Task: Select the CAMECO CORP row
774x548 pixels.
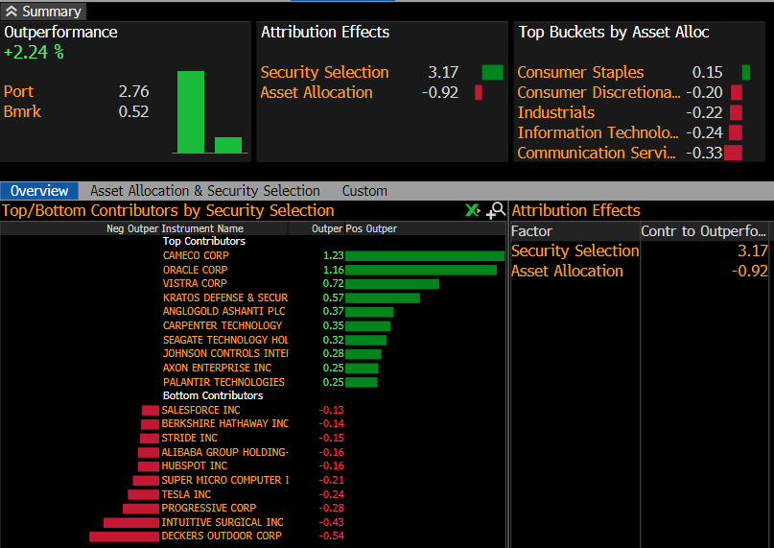Action: click(196, 256)
